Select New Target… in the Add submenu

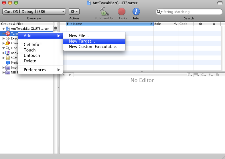pyautogui.click(x=82, y=41)
